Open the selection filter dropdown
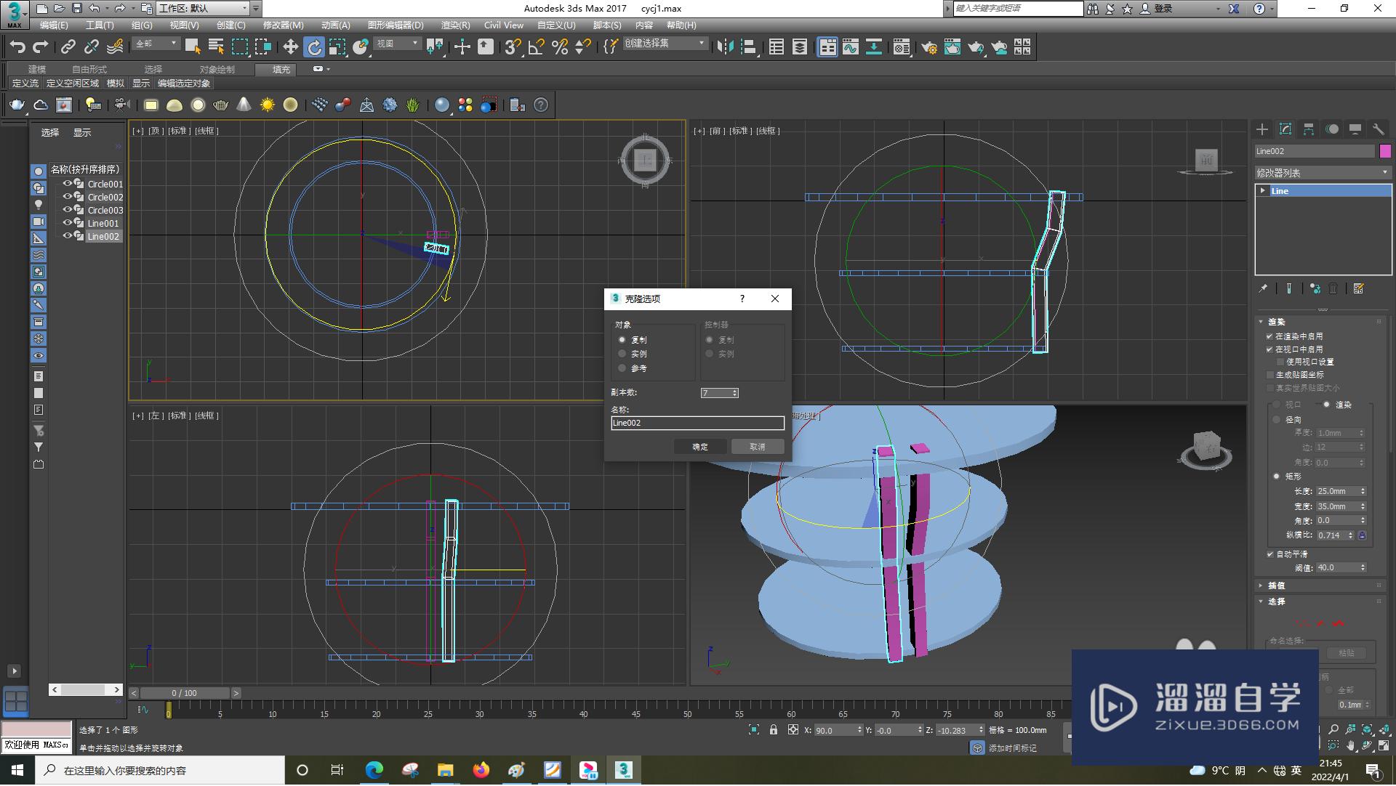This screenshot has width=1396, height=786. [x=156, y=44]
